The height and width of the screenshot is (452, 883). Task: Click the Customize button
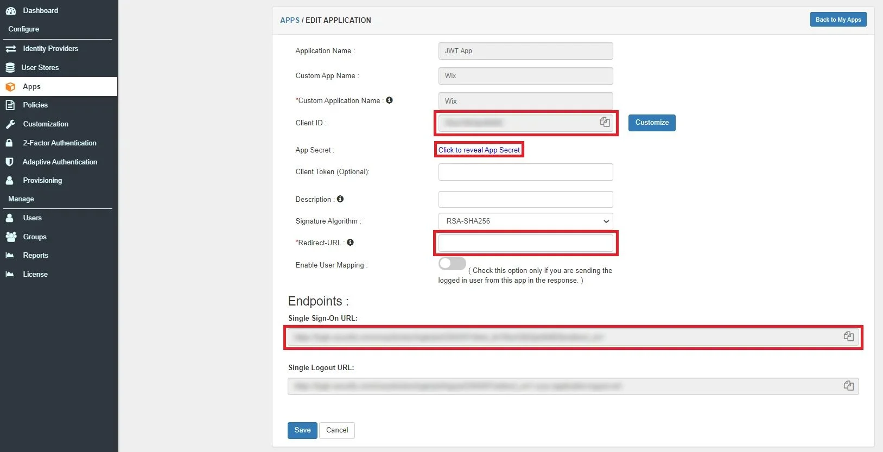(652, 123)
